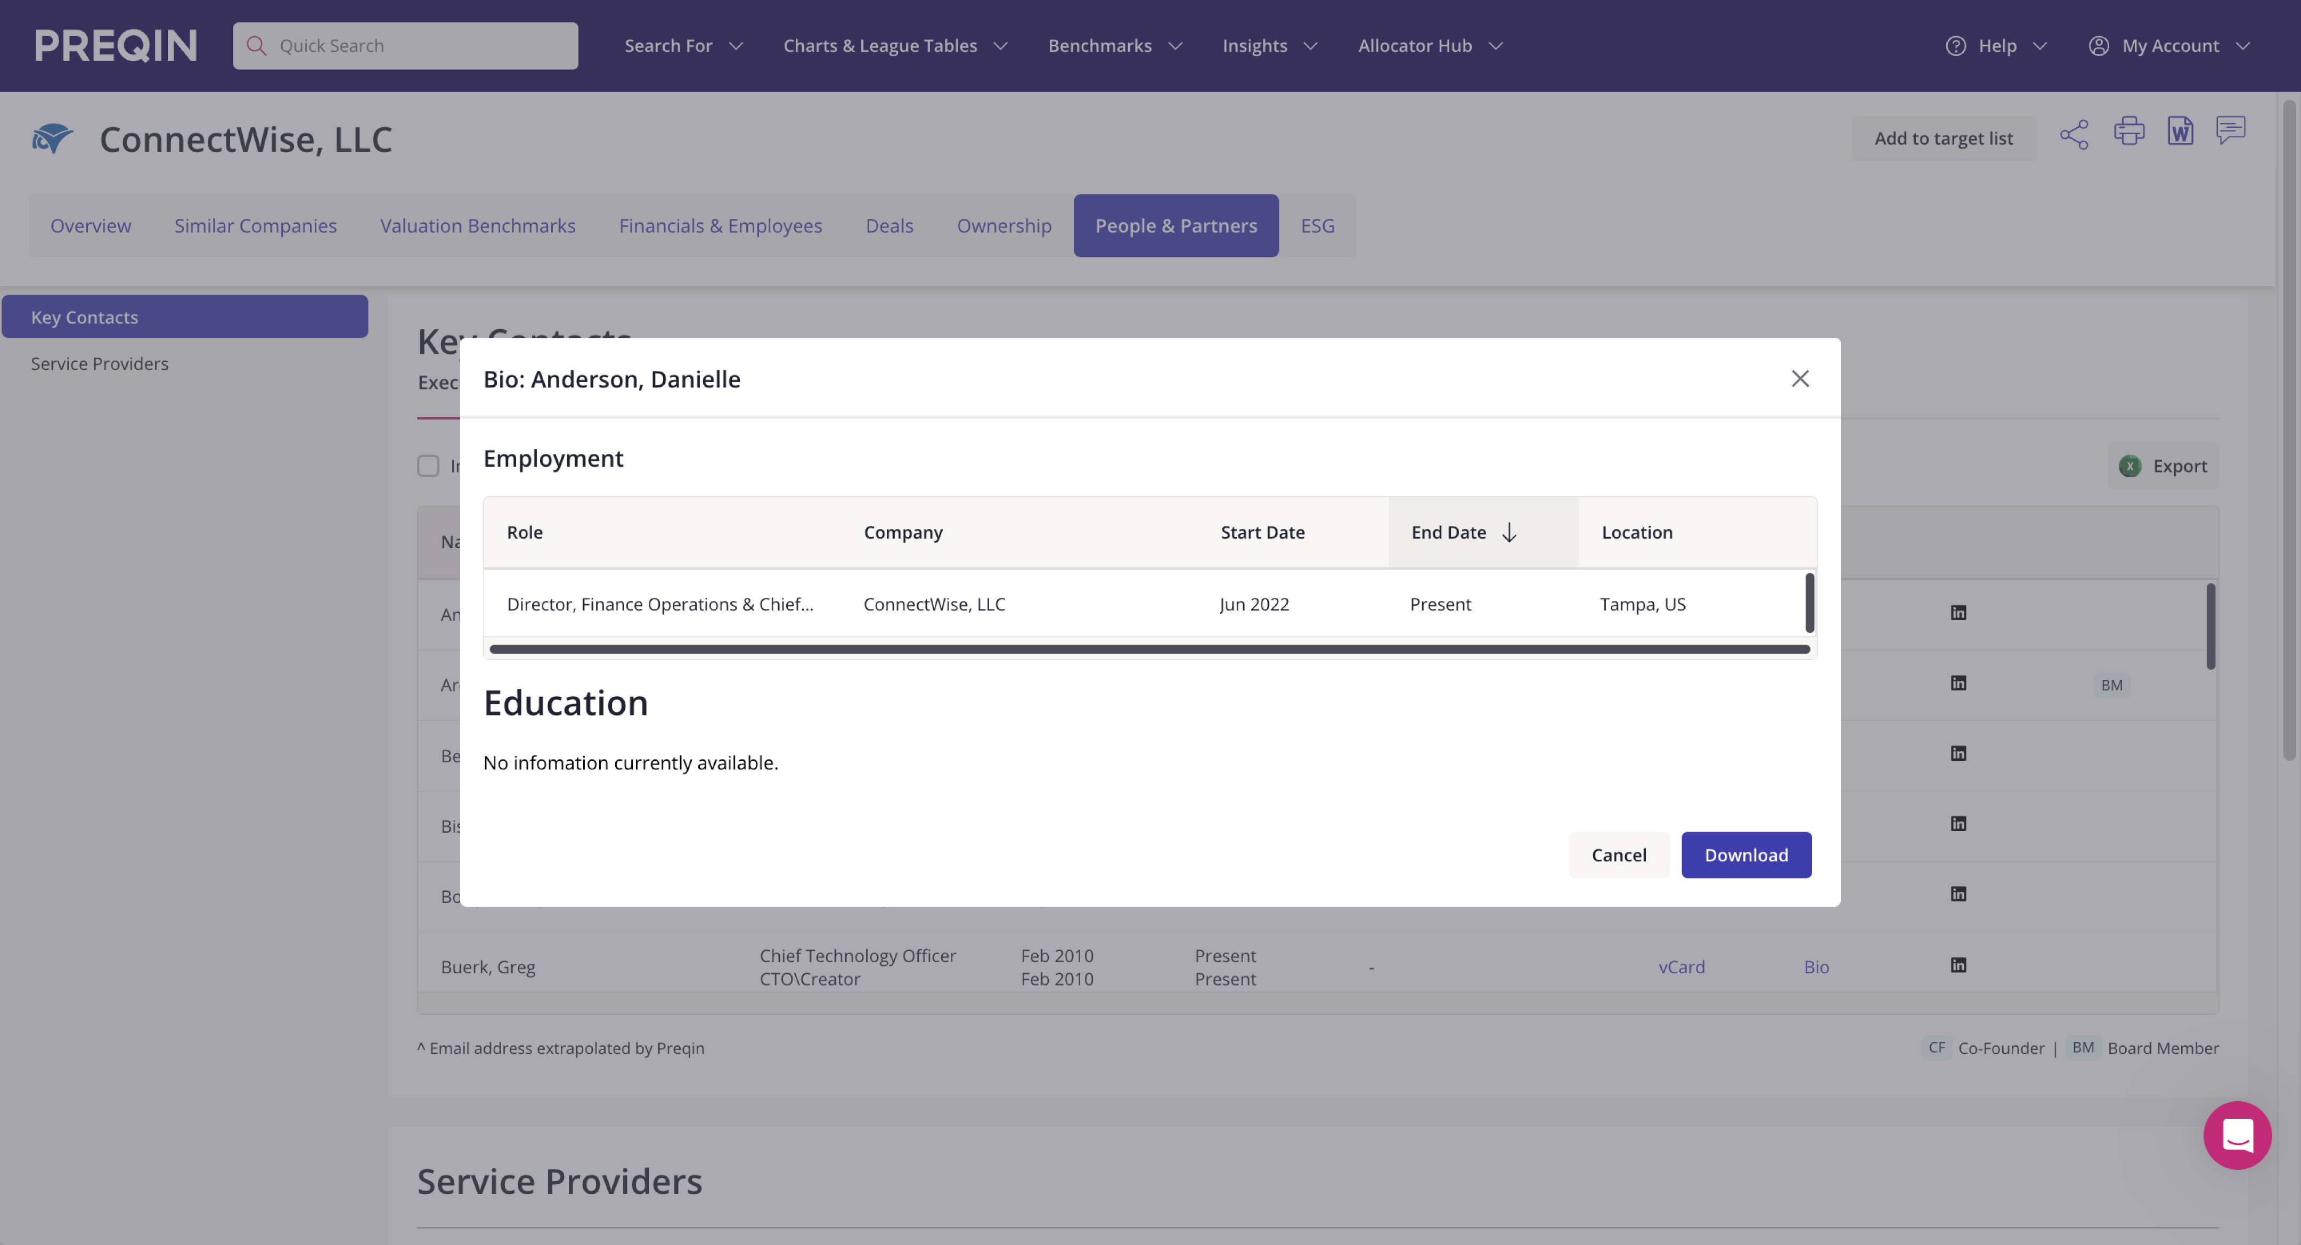Open the comments/feedback icon
2301x1245 pixels.
tap(2231, 131)
